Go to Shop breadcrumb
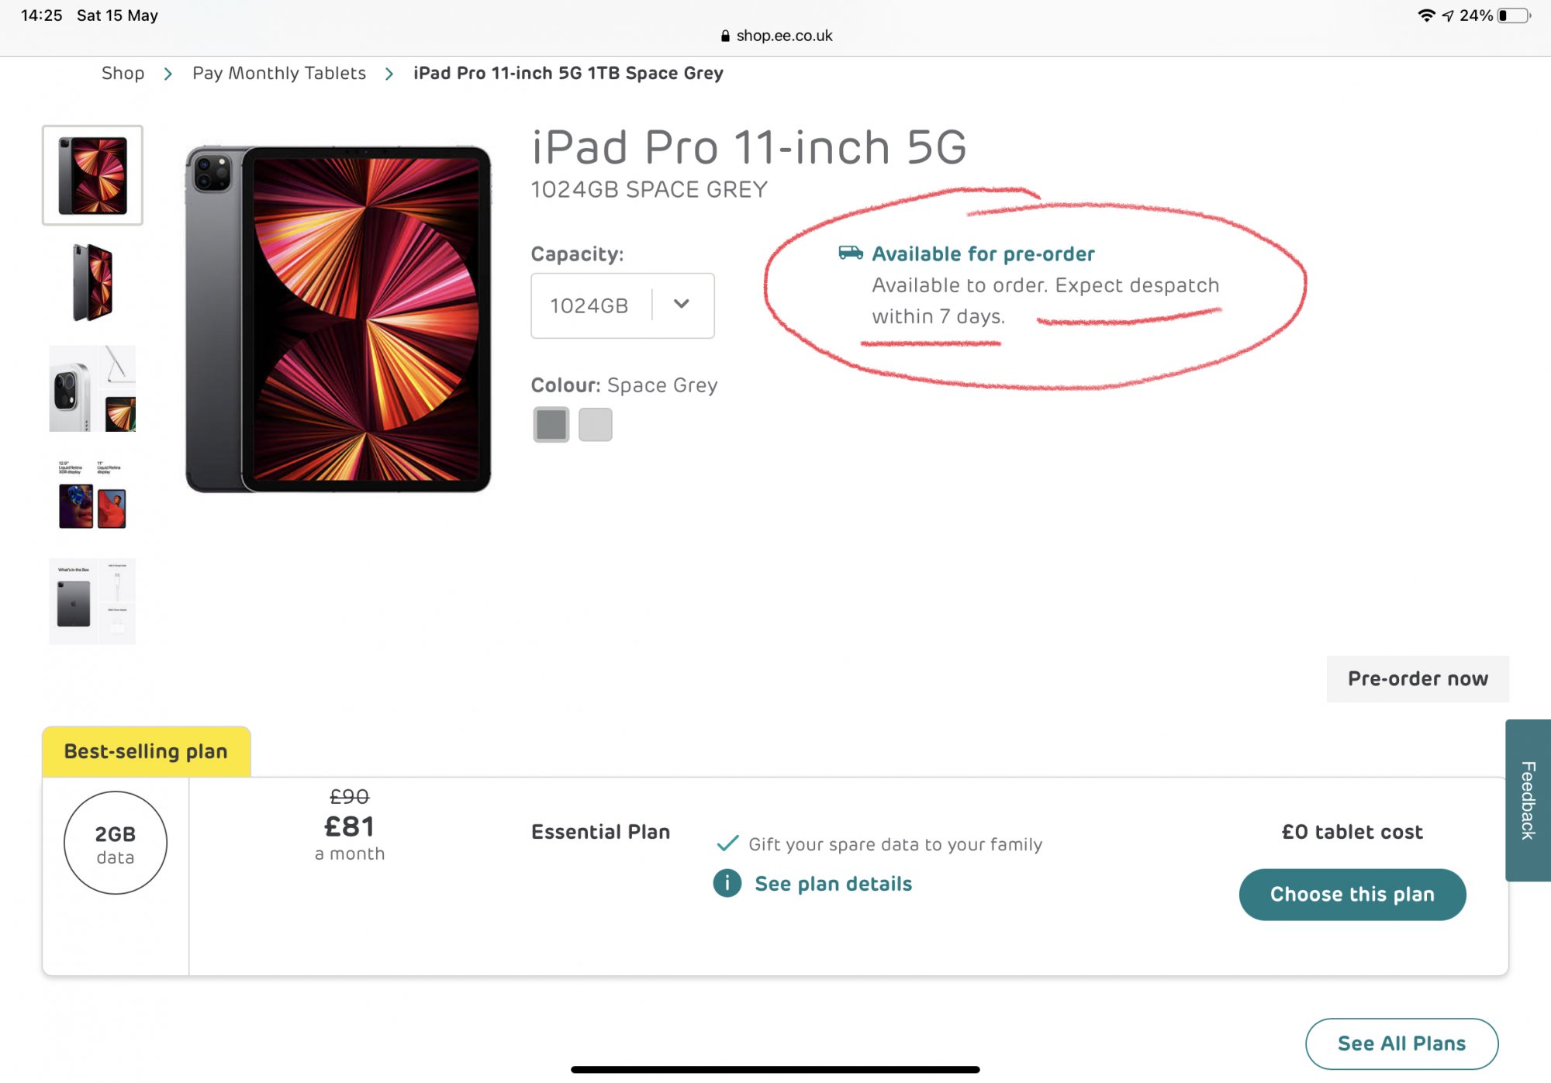 (x=123, y=74)
